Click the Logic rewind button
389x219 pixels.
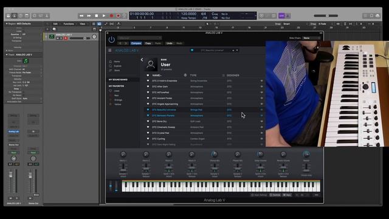coord(81,16)
